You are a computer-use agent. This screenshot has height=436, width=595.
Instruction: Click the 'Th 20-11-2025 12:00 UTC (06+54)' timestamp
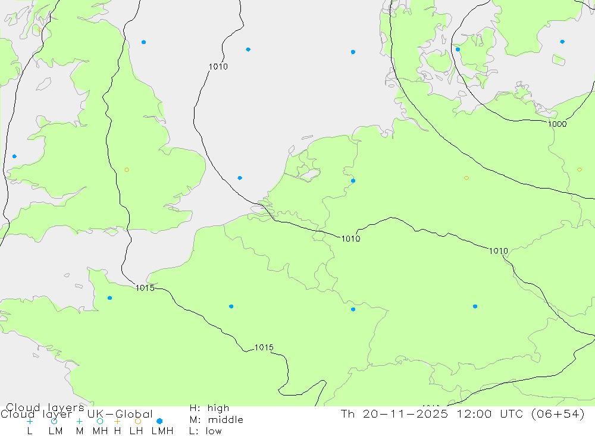(x=462, y=414)
